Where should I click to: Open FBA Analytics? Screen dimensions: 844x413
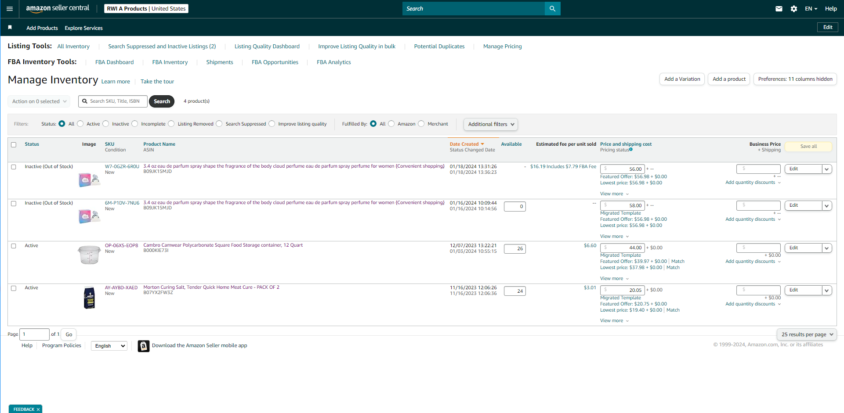pos(334,62)
